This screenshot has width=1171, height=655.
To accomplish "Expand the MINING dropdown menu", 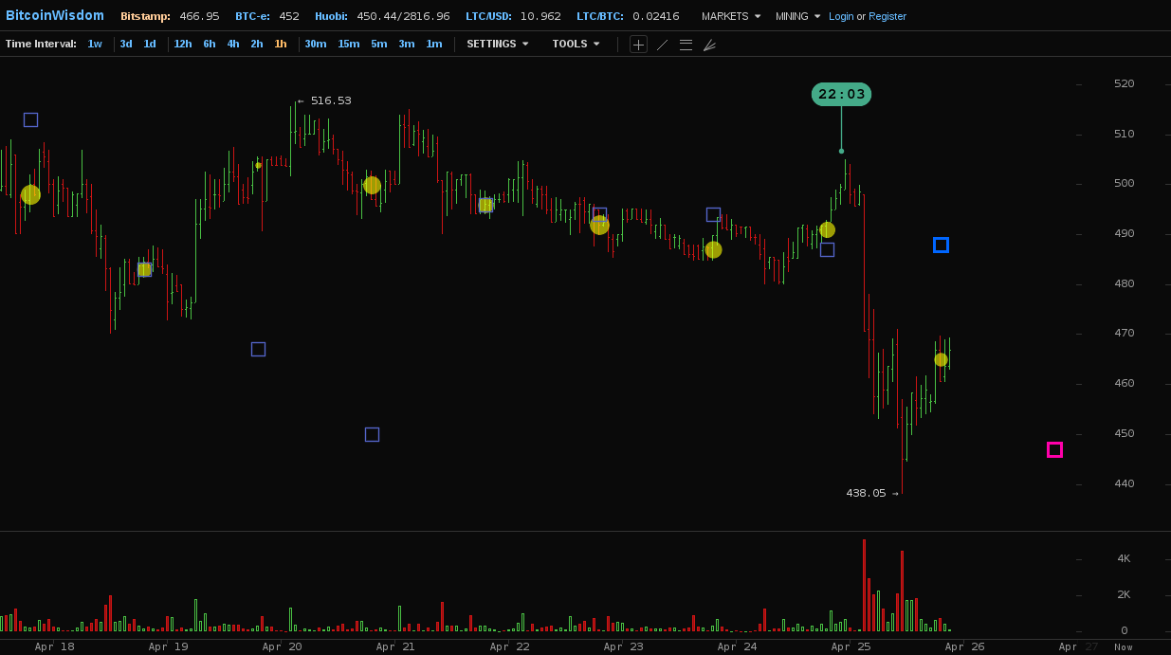I will pyautogui.click(x=797, y=16).
